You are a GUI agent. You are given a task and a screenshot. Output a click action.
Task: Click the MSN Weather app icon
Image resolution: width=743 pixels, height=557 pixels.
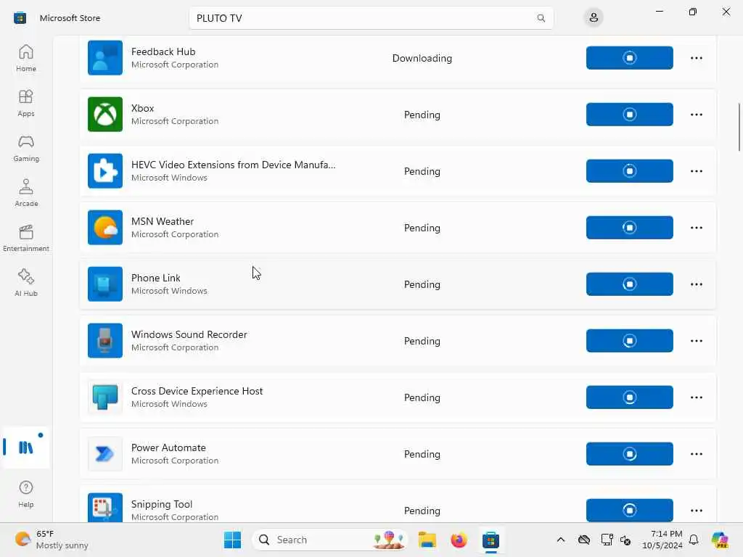pos(105,227)
